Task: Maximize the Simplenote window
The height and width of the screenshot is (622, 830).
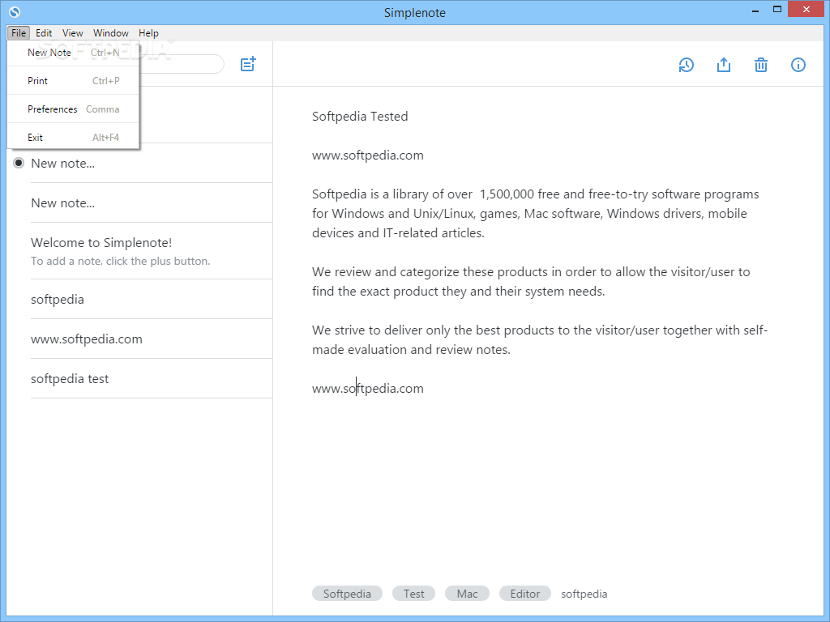Action: (x=777, y=10)
